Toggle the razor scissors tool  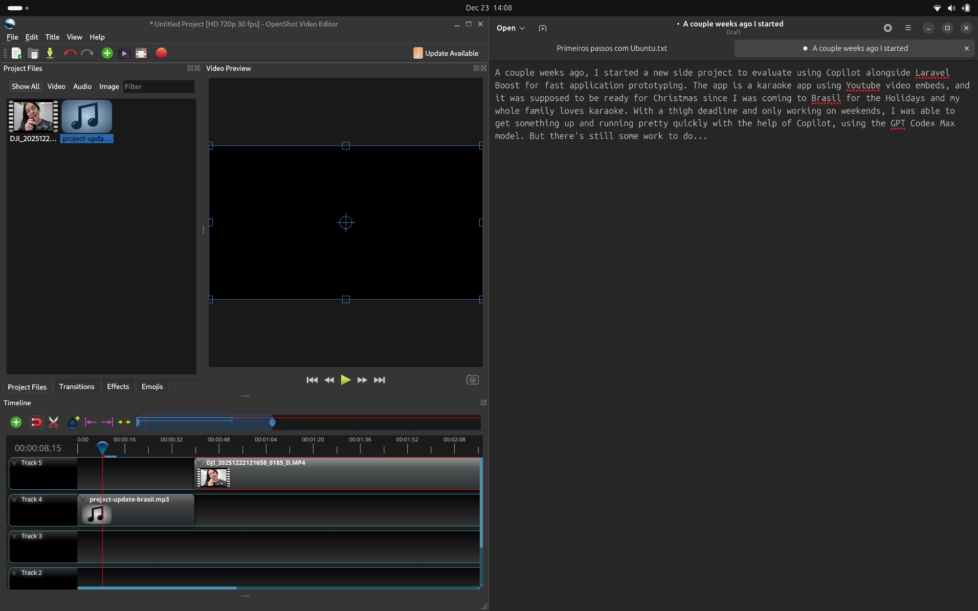(54, 422)
